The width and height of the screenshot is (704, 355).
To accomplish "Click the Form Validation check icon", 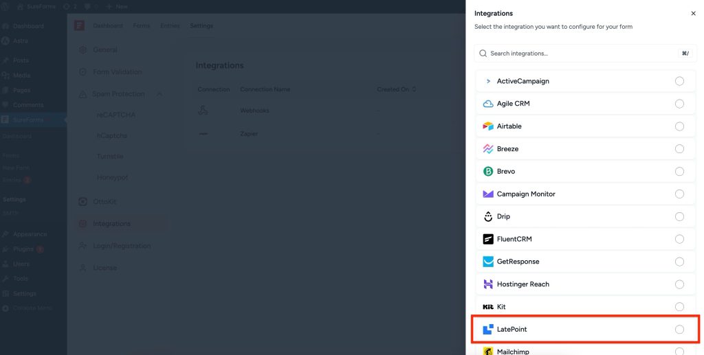I will [82, 71].
